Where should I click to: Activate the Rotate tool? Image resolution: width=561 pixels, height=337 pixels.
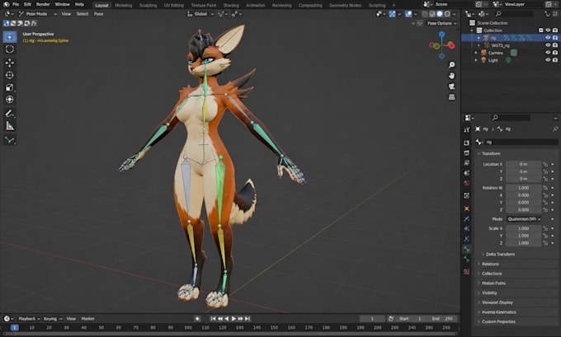tap(10, 75)
